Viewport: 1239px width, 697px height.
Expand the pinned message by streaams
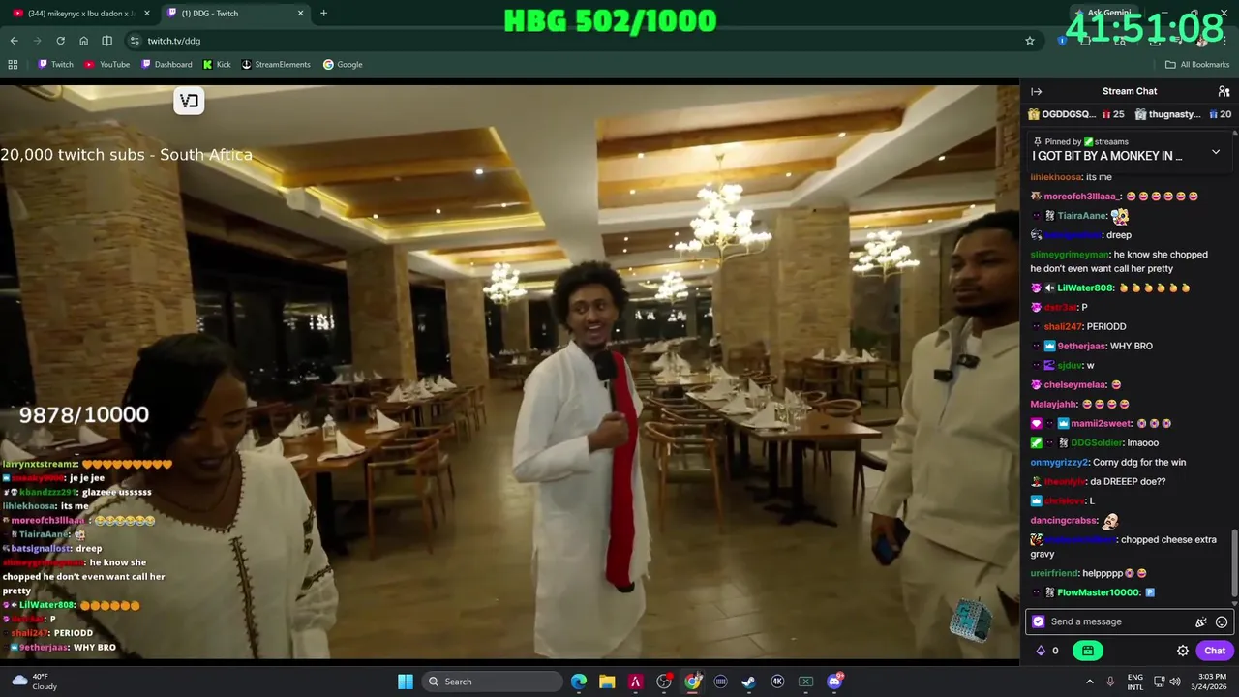click(1216, 152)
